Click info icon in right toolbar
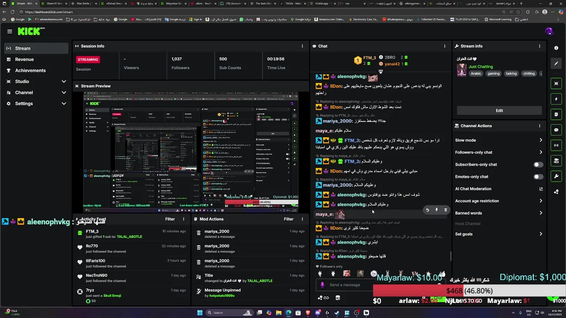This screenshot has height=318, width=566. 556,48
